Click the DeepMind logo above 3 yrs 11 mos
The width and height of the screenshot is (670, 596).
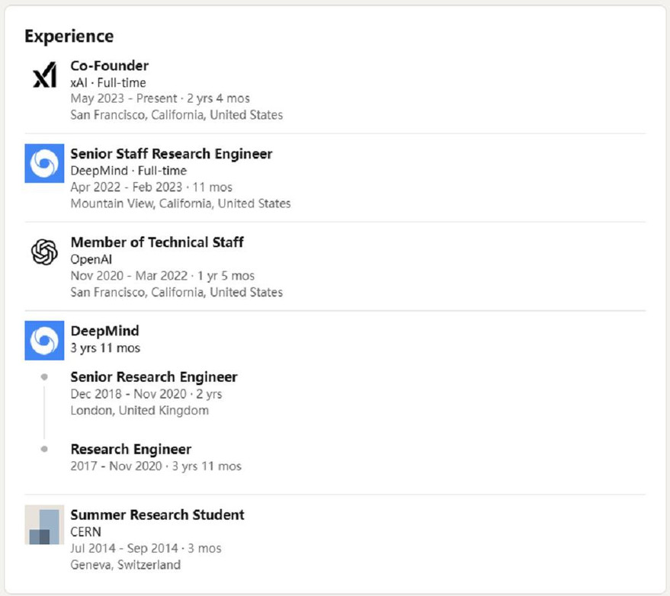pos(44,340)
